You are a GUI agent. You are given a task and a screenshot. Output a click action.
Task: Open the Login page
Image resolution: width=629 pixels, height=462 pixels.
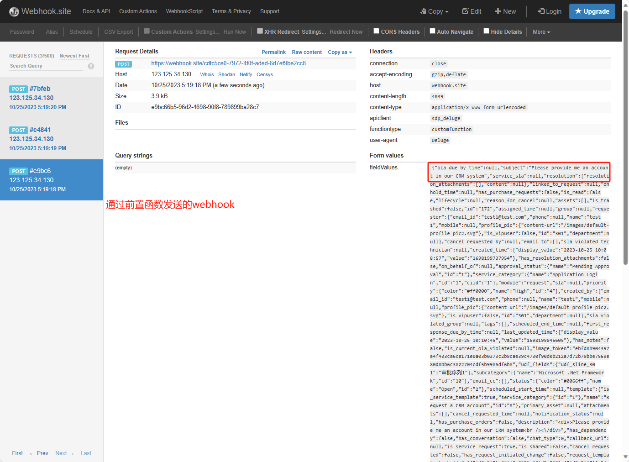pyautogui.click(x=550, y=11)
